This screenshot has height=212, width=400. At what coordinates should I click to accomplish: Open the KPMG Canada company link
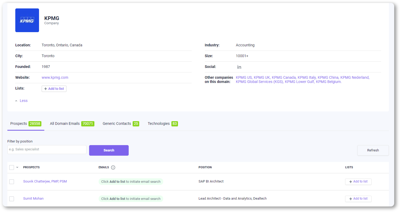(x=284, y=77)
